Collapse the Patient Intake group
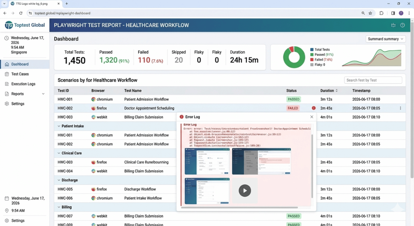Image resolution: width=414 pixels, height=226 pixels. (59, 126)
